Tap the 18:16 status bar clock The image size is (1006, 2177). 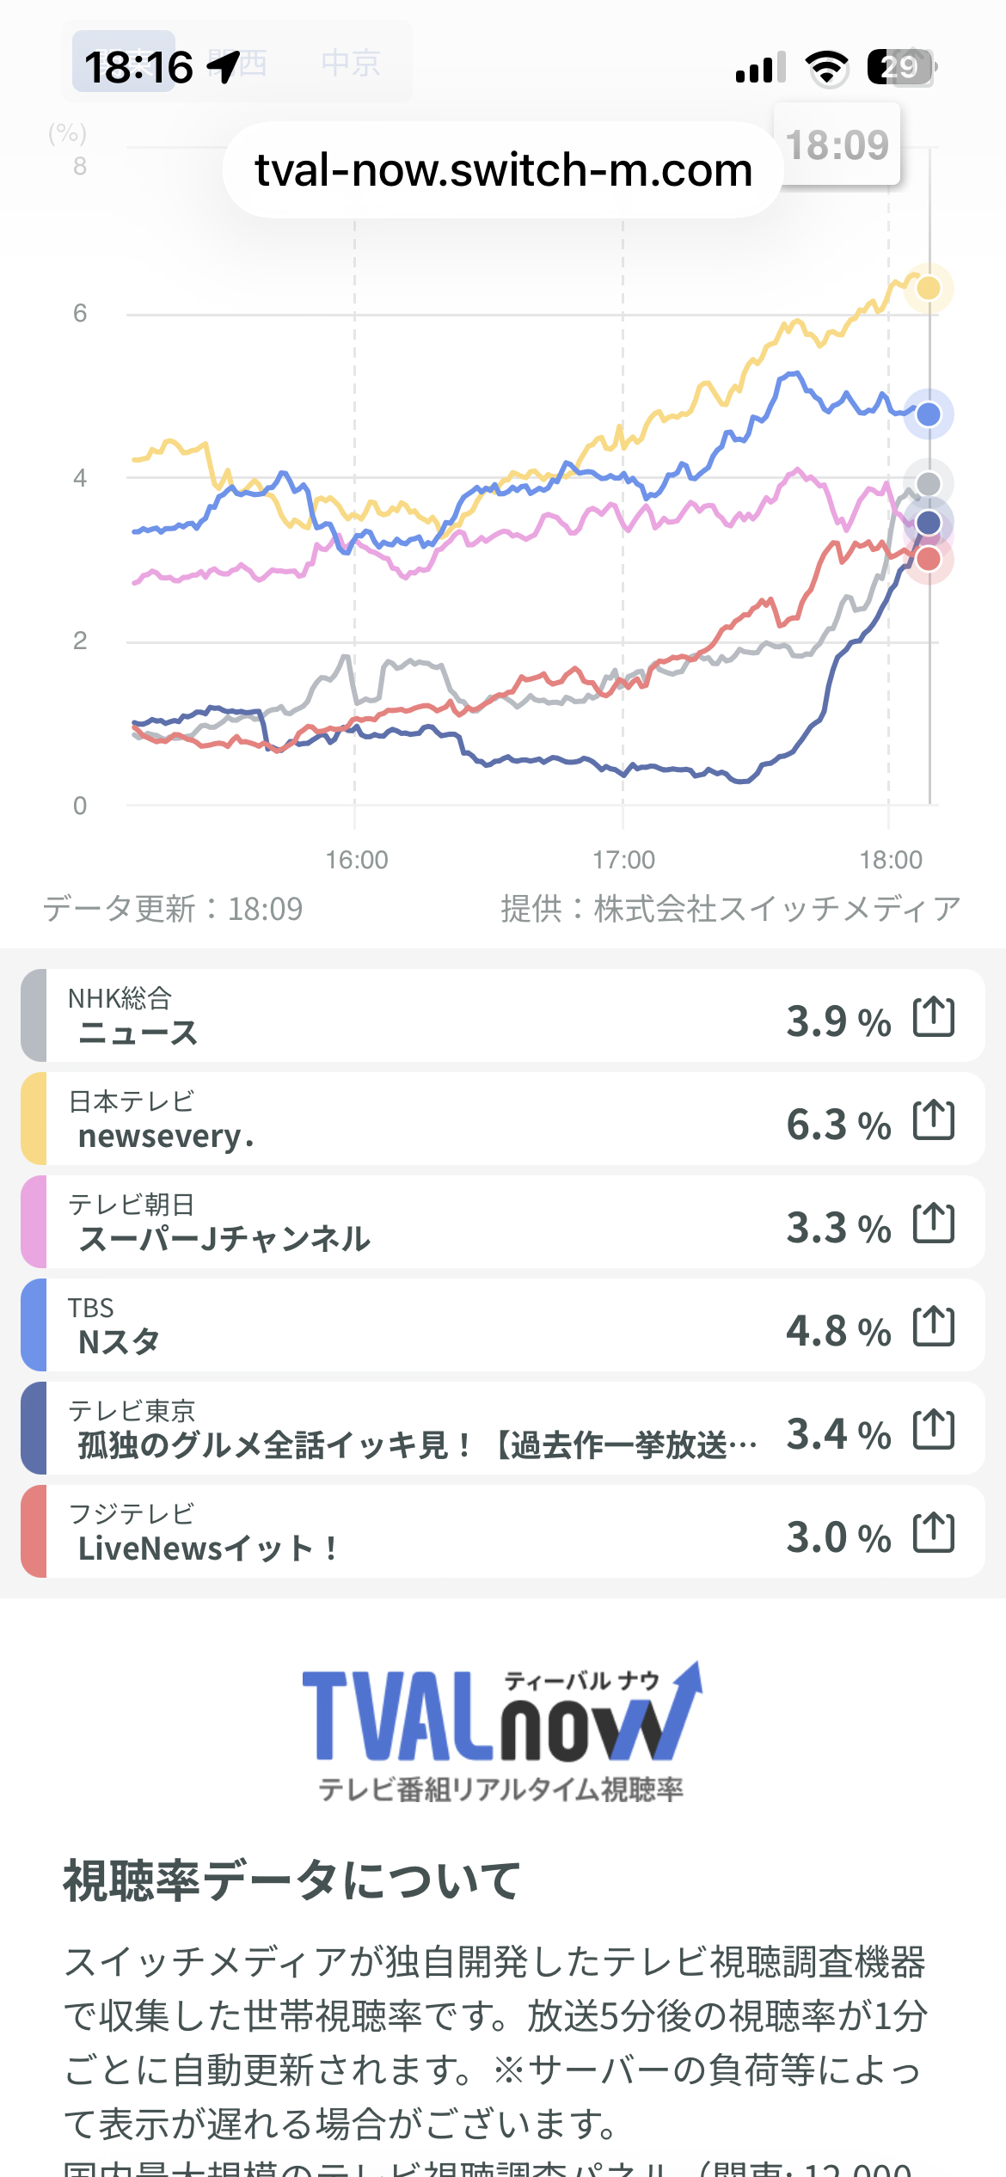pyautogui.click(x=138, y=67)
